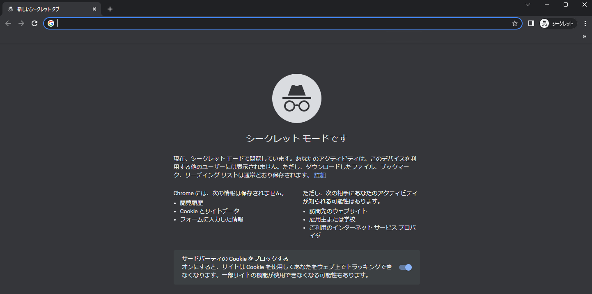This screenshot has width=592, height=294.
Task: Toggle third-party cookie blocking switch
Action: click(x=405, y=267)
